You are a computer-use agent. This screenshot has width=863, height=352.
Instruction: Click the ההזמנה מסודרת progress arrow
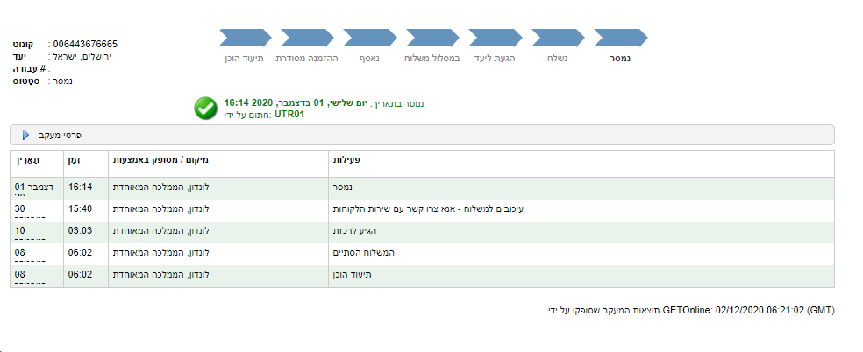pos(307,38)
